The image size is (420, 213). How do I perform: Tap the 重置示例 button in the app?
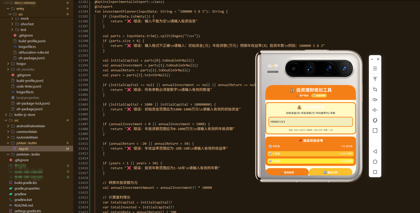[x=331, y=172]
